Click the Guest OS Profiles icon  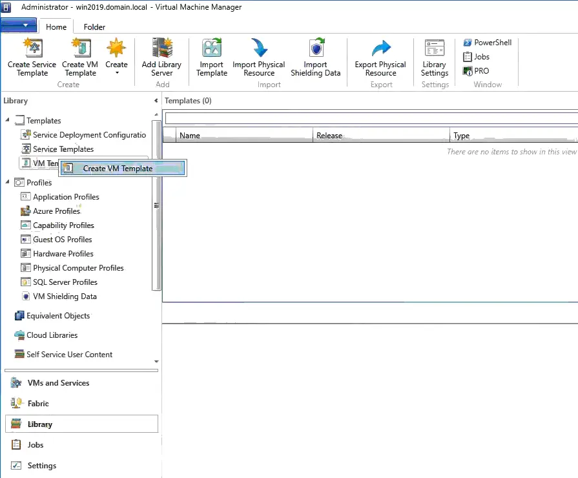pyautogui.click(x=26, y=240)
